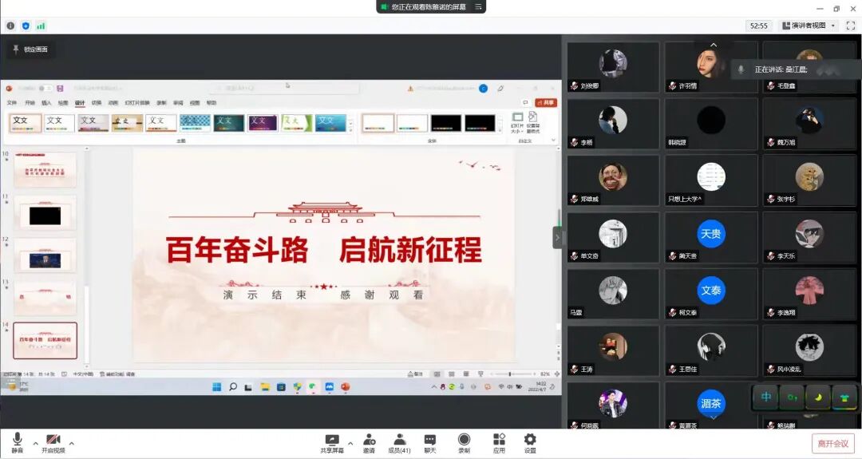The height and width of the screenshot is (459, 862).
Task: Select slide 14 thumbnail in the slide panel
Action: pos(45,341)
